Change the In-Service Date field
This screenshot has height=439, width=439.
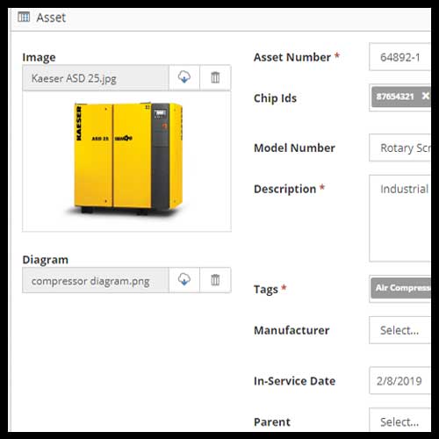point(399,381)
